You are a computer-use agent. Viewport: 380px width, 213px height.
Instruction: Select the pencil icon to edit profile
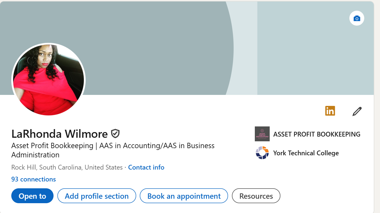[357, 111]
